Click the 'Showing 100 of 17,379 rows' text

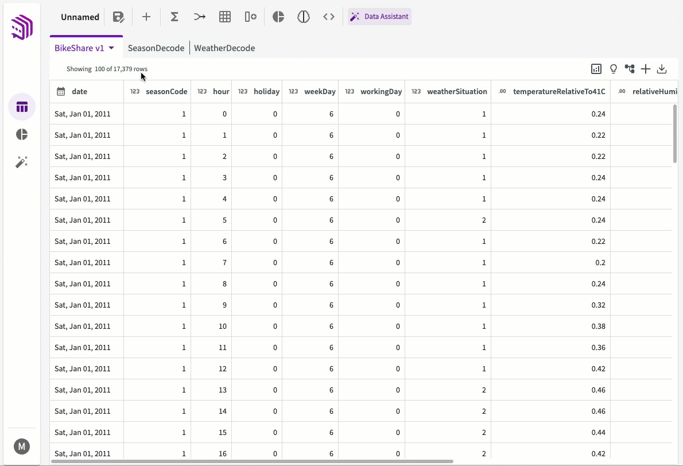(107, 69)
